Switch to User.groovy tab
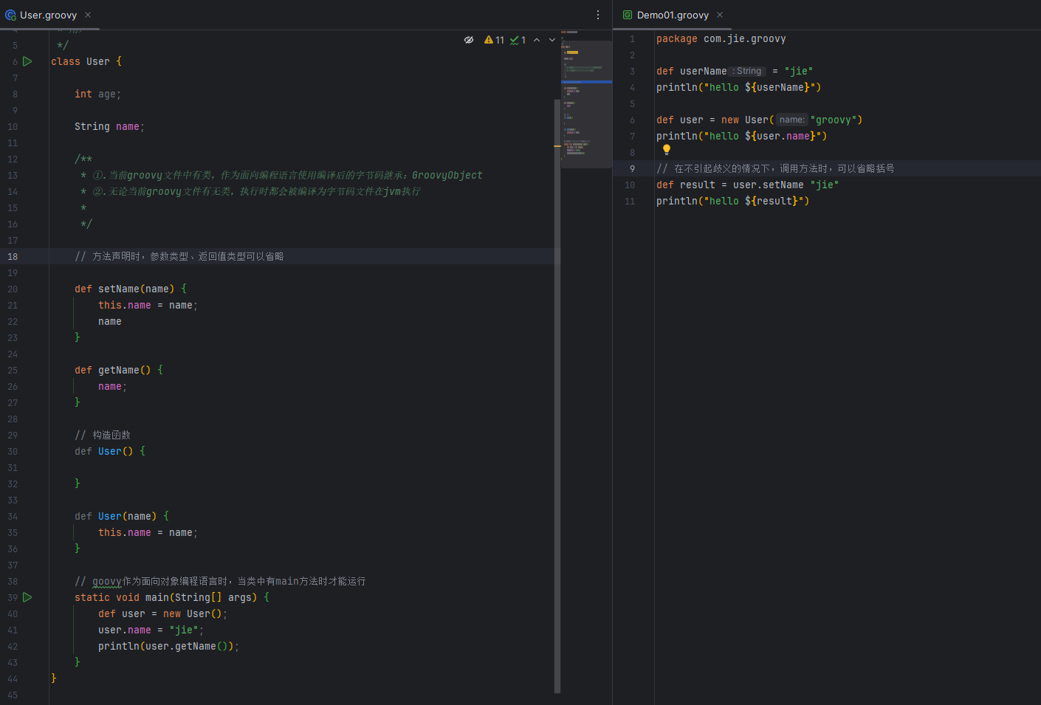This screenshot has height=705, width=1041. point(48,15)
